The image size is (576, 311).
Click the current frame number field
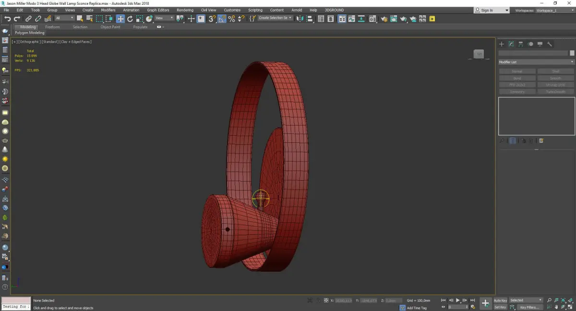[457, 307]
